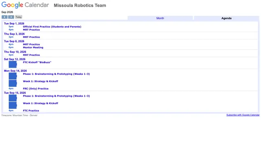Go to the next period arrow
The height and width of the screenshot is (163, 261).
tap(11, 17)
